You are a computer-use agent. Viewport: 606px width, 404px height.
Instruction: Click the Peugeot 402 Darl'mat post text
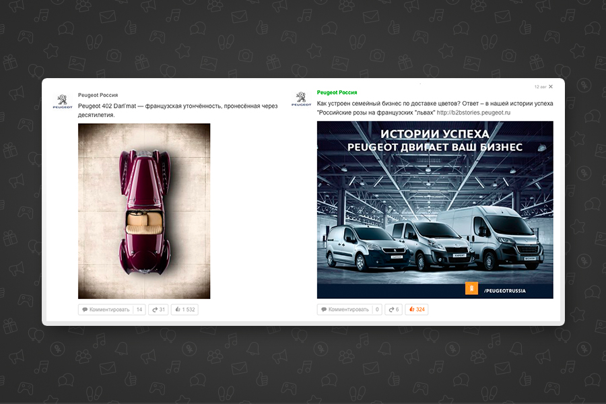pos(178,110)
